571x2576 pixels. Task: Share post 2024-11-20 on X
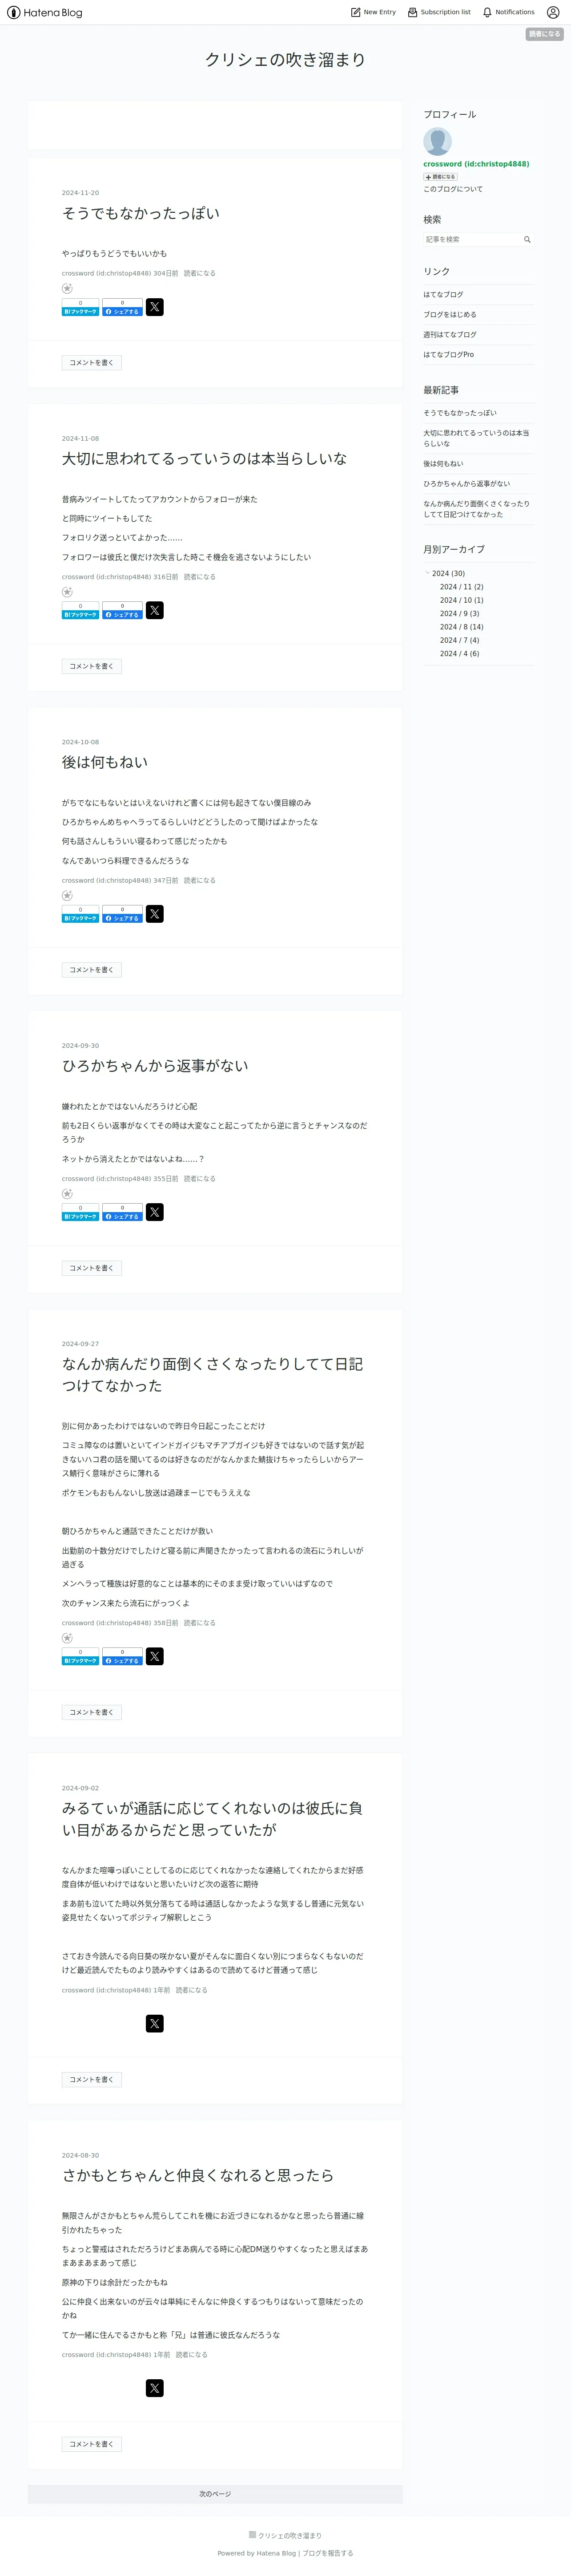tap(155, 307)
